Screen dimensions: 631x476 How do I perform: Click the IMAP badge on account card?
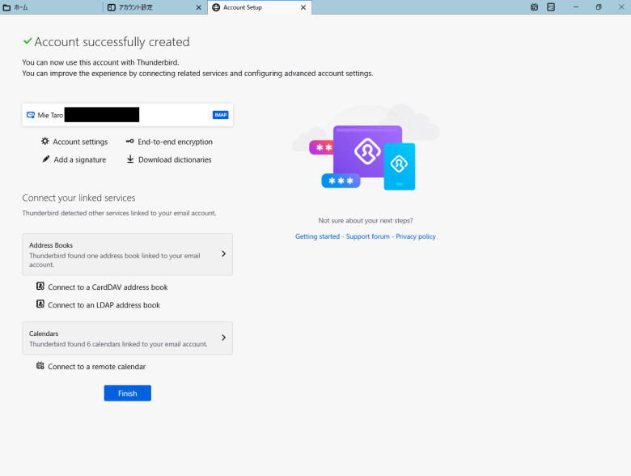click(x=221, y=115)
